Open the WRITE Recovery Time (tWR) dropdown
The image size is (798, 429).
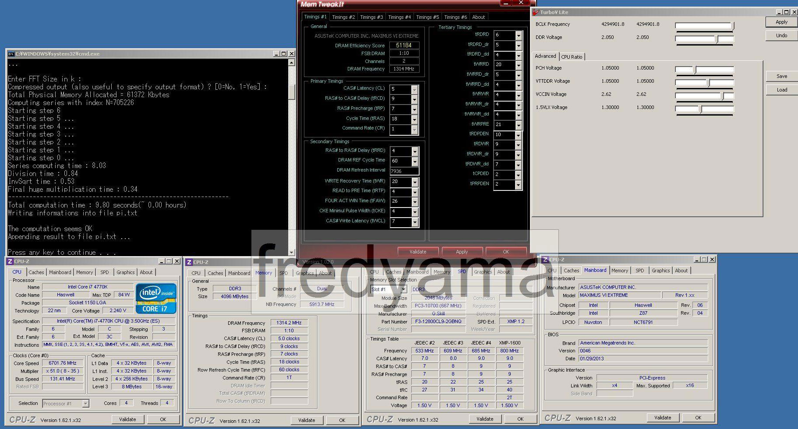pyautogui.click(x=414, y=182)
